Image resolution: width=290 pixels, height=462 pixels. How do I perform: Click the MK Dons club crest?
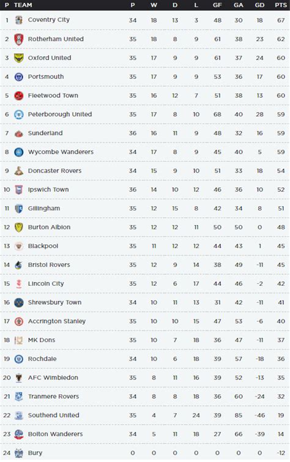(x=19, y=340)
